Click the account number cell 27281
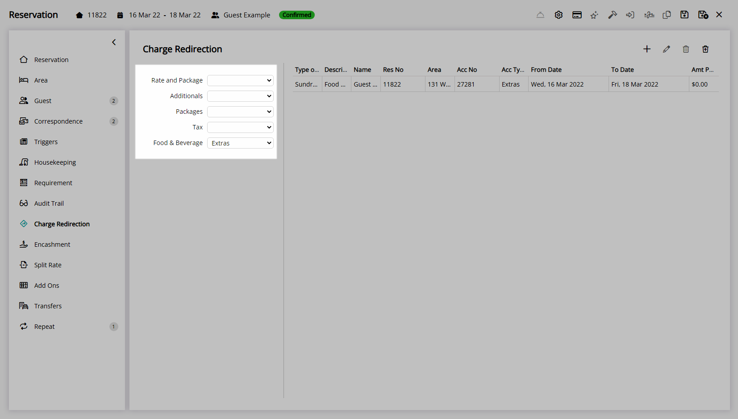Screen dimensions: 738x419 coord(477,84)
